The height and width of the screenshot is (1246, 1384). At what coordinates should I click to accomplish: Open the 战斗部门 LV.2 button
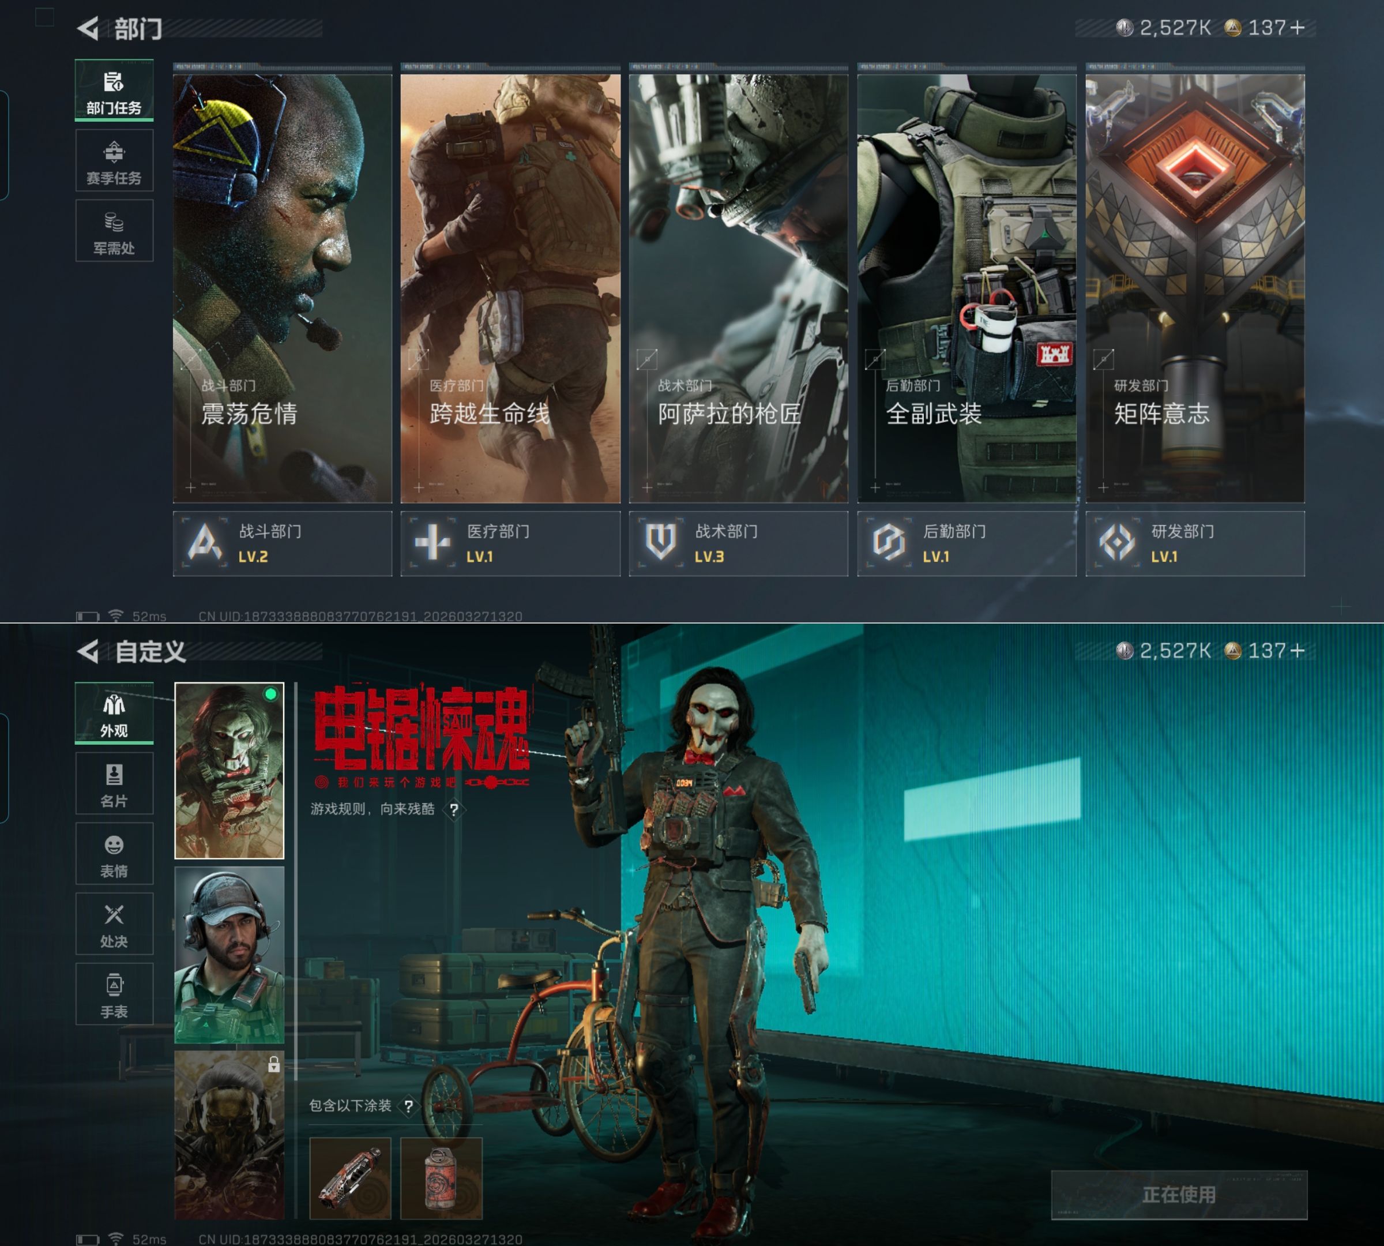[282, 543]
